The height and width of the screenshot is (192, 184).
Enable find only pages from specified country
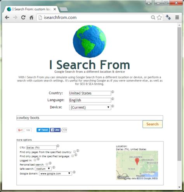click(x=75, y=152)
